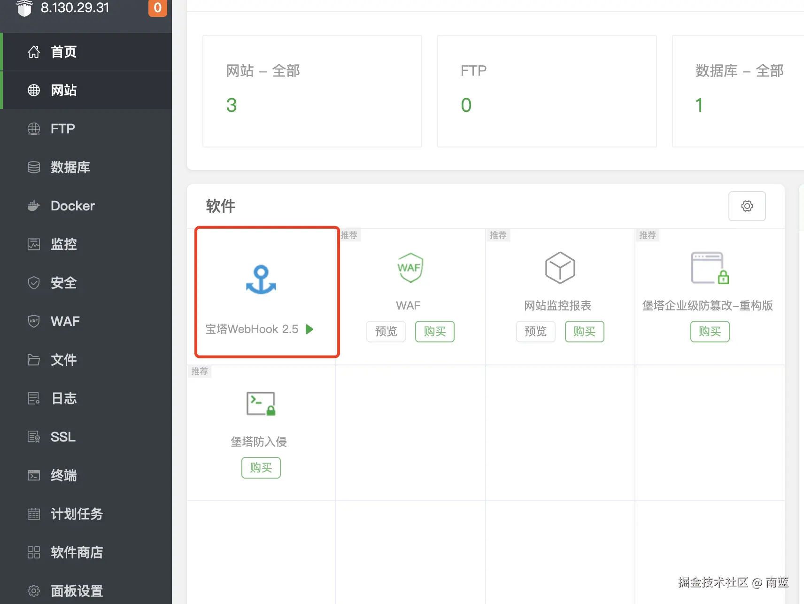This screenshot has height=604, width=804.
Task: Open software panel settings gear button
Action: click(747, 206)
